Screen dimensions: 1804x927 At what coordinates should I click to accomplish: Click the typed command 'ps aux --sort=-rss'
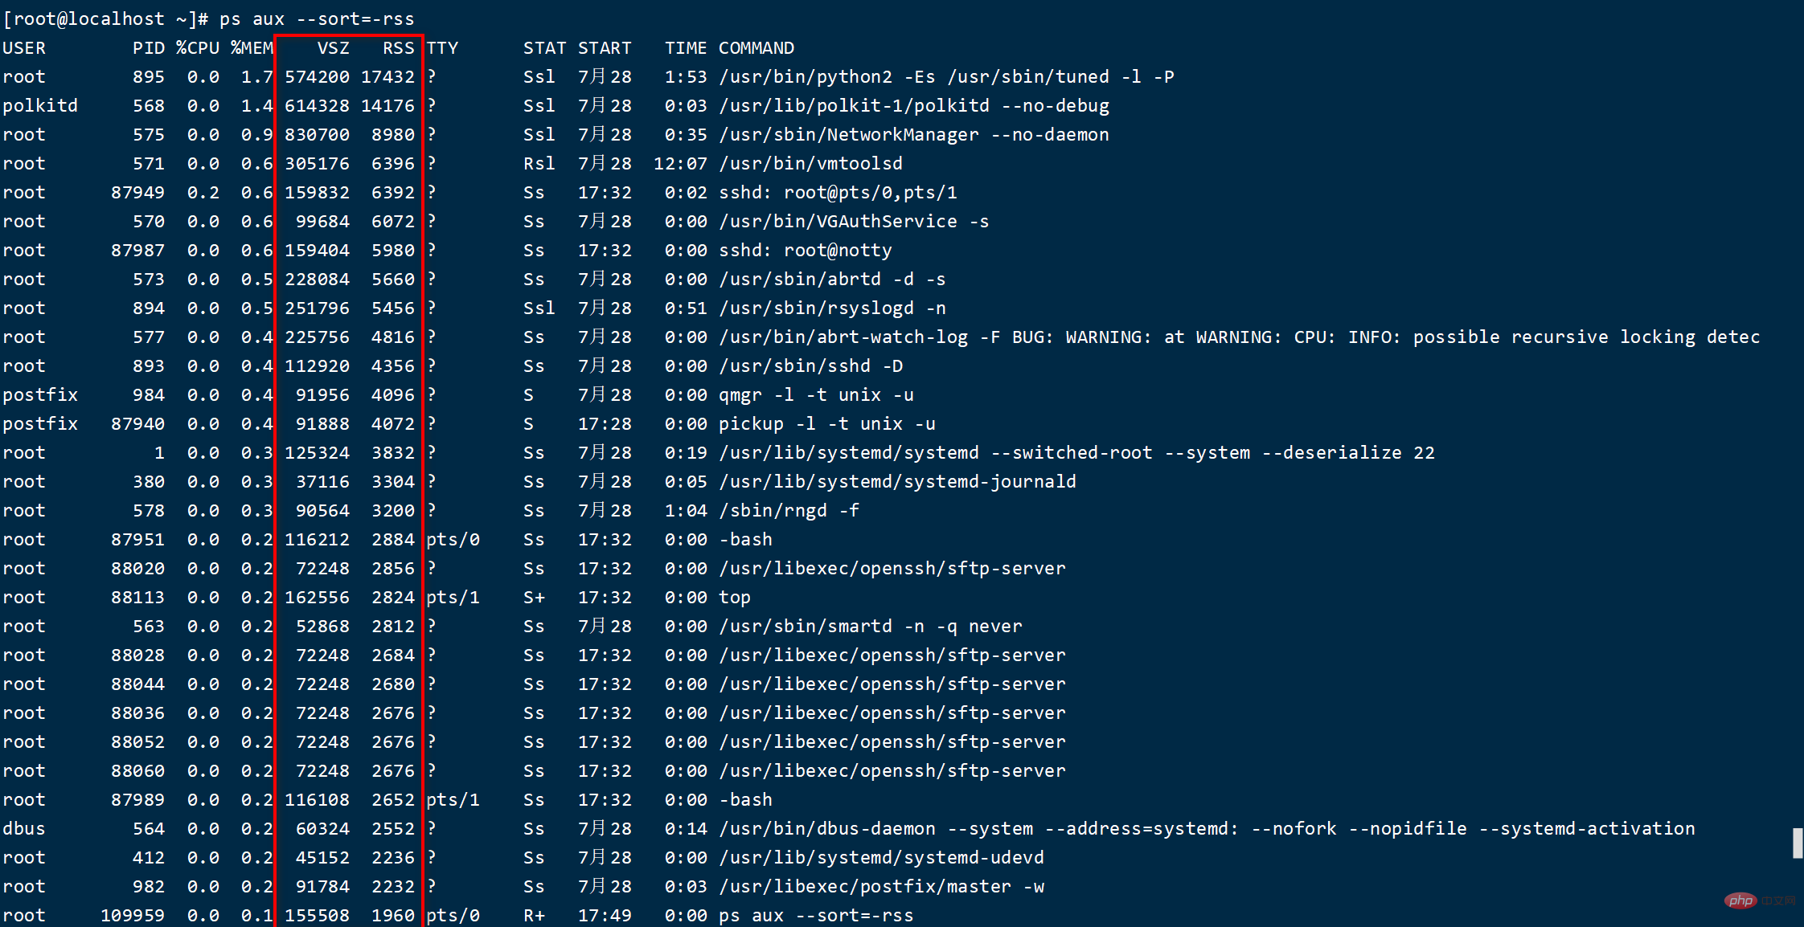pos(317,18)
